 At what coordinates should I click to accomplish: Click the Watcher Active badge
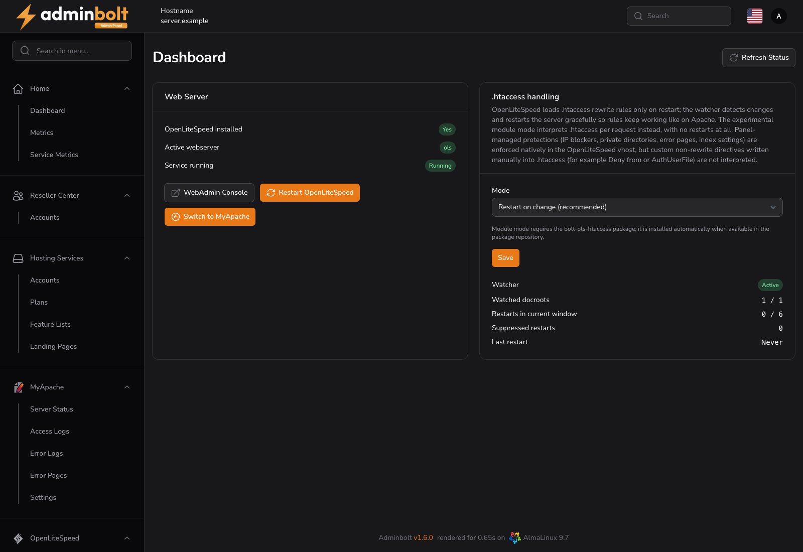(x=770, y=285)
